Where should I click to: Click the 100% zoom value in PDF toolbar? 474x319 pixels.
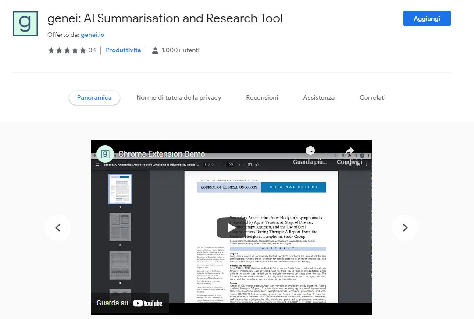[x=231, y=165]
